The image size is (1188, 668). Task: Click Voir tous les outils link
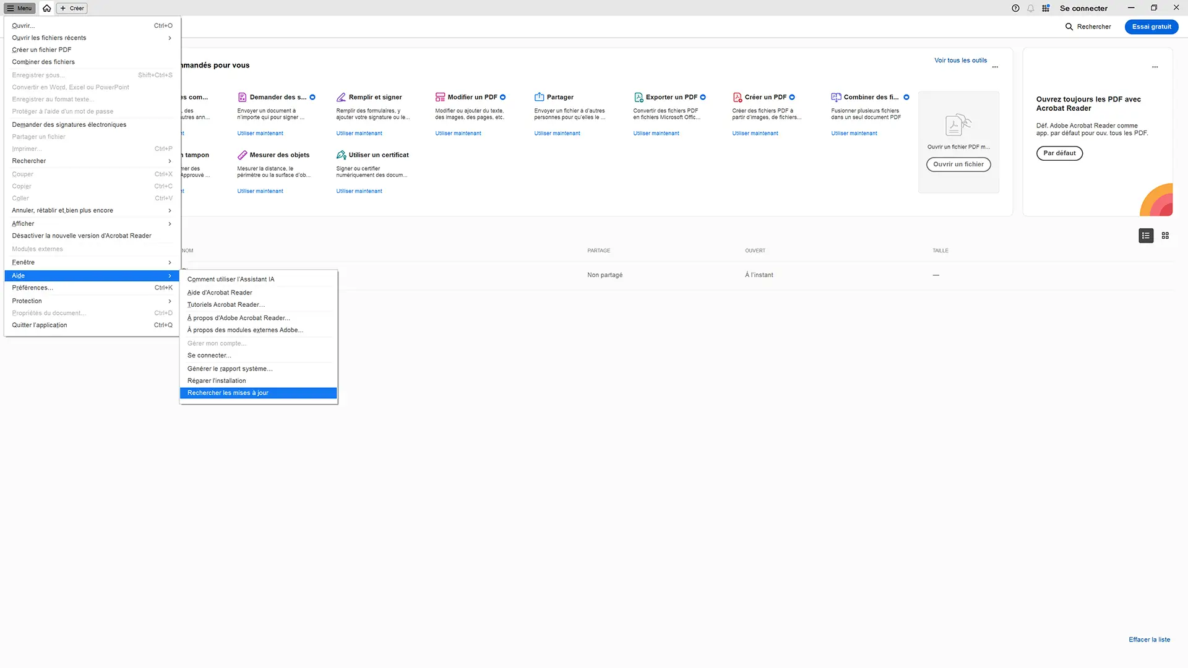[960, 61]
